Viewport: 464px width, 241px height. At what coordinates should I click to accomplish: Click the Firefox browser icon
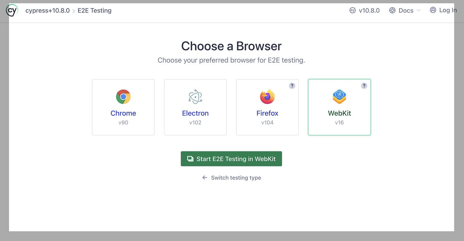(267, 97)
